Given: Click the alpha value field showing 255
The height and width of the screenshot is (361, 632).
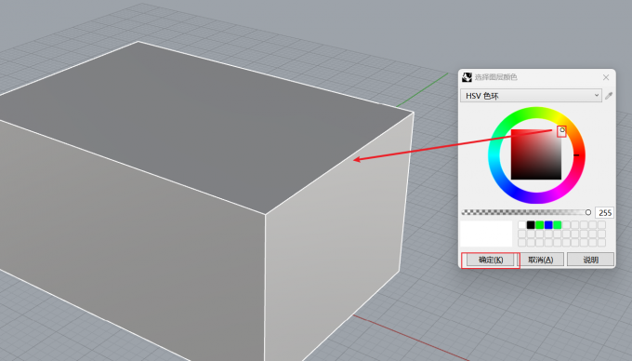Looking at the screenshot, I should click(x=605, y=212).
